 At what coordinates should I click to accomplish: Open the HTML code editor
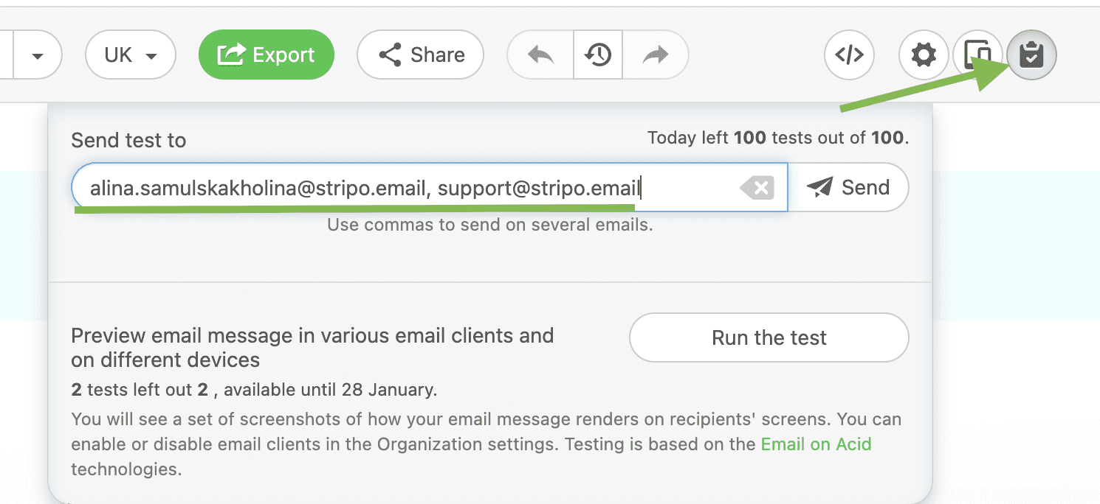click(849, 55)
